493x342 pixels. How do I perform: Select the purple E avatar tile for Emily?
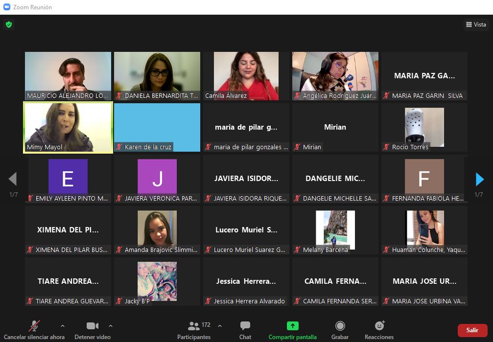tap(68, 179)
